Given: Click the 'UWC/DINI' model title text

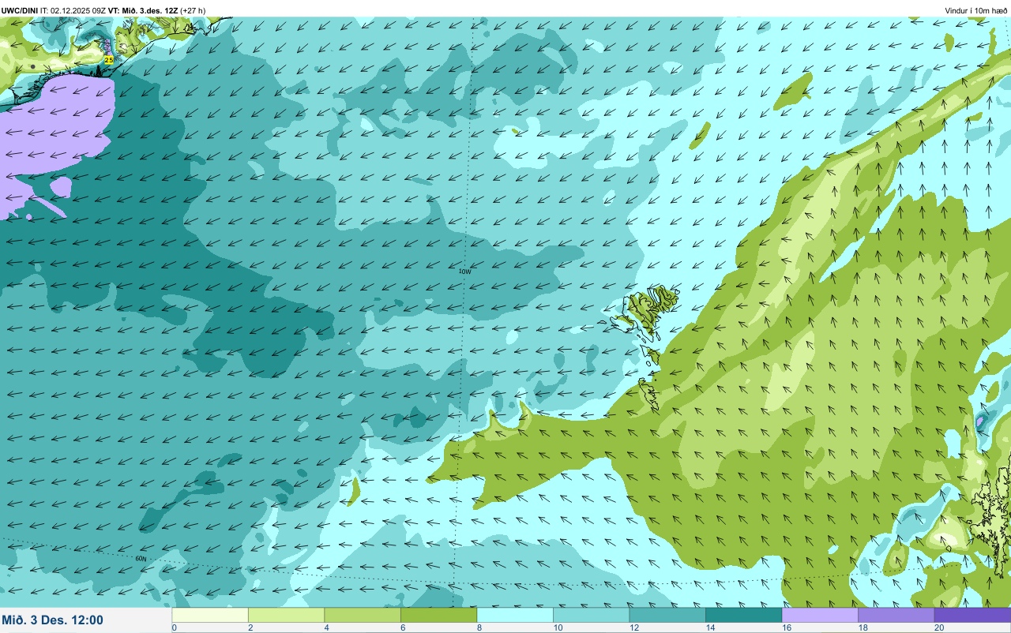Looking at the screenshot, I should [20, 10].
